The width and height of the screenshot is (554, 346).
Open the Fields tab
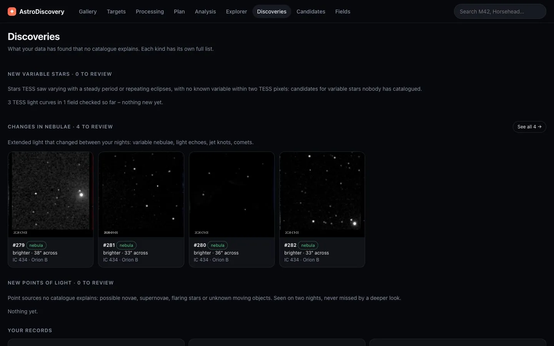click(343, 12)
